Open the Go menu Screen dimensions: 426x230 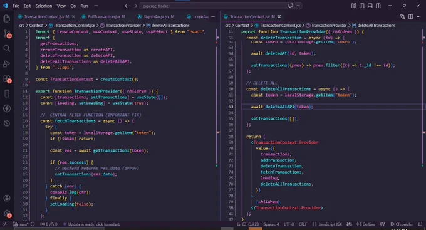(73, 6)
